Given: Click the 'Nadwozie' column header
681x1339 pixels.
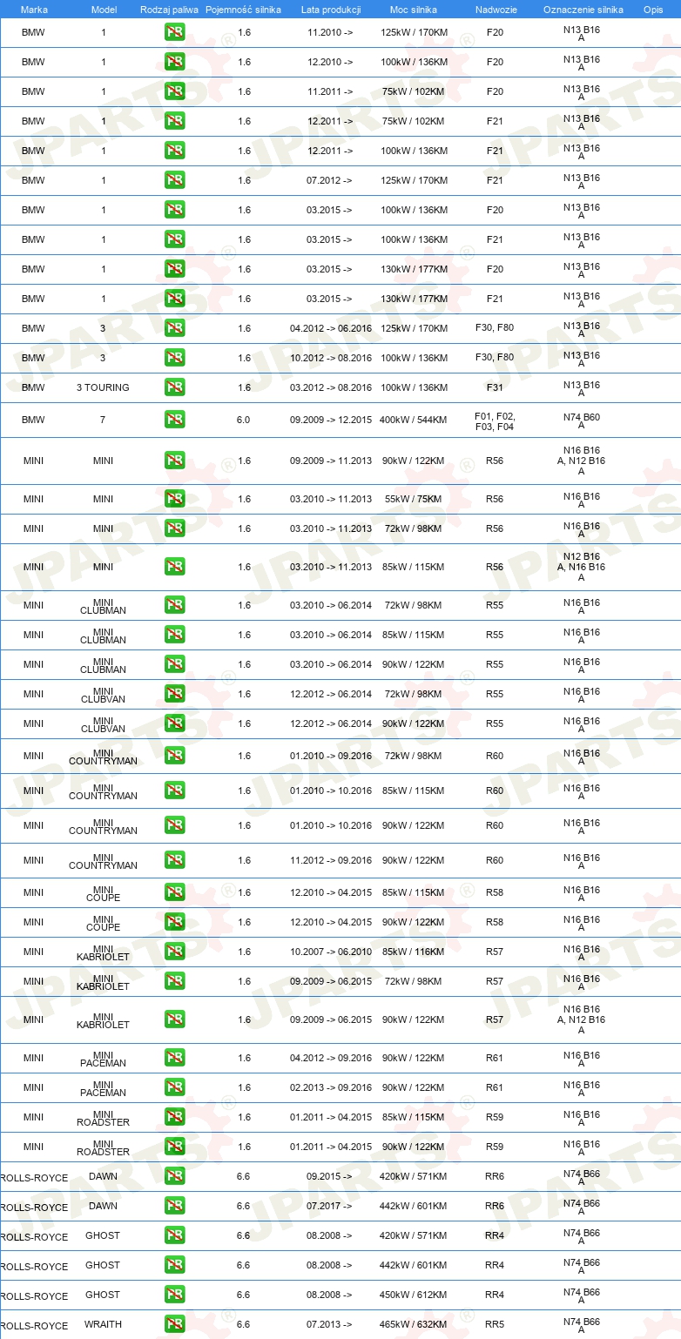Looking at the screenshot, I should pos(495,9).
